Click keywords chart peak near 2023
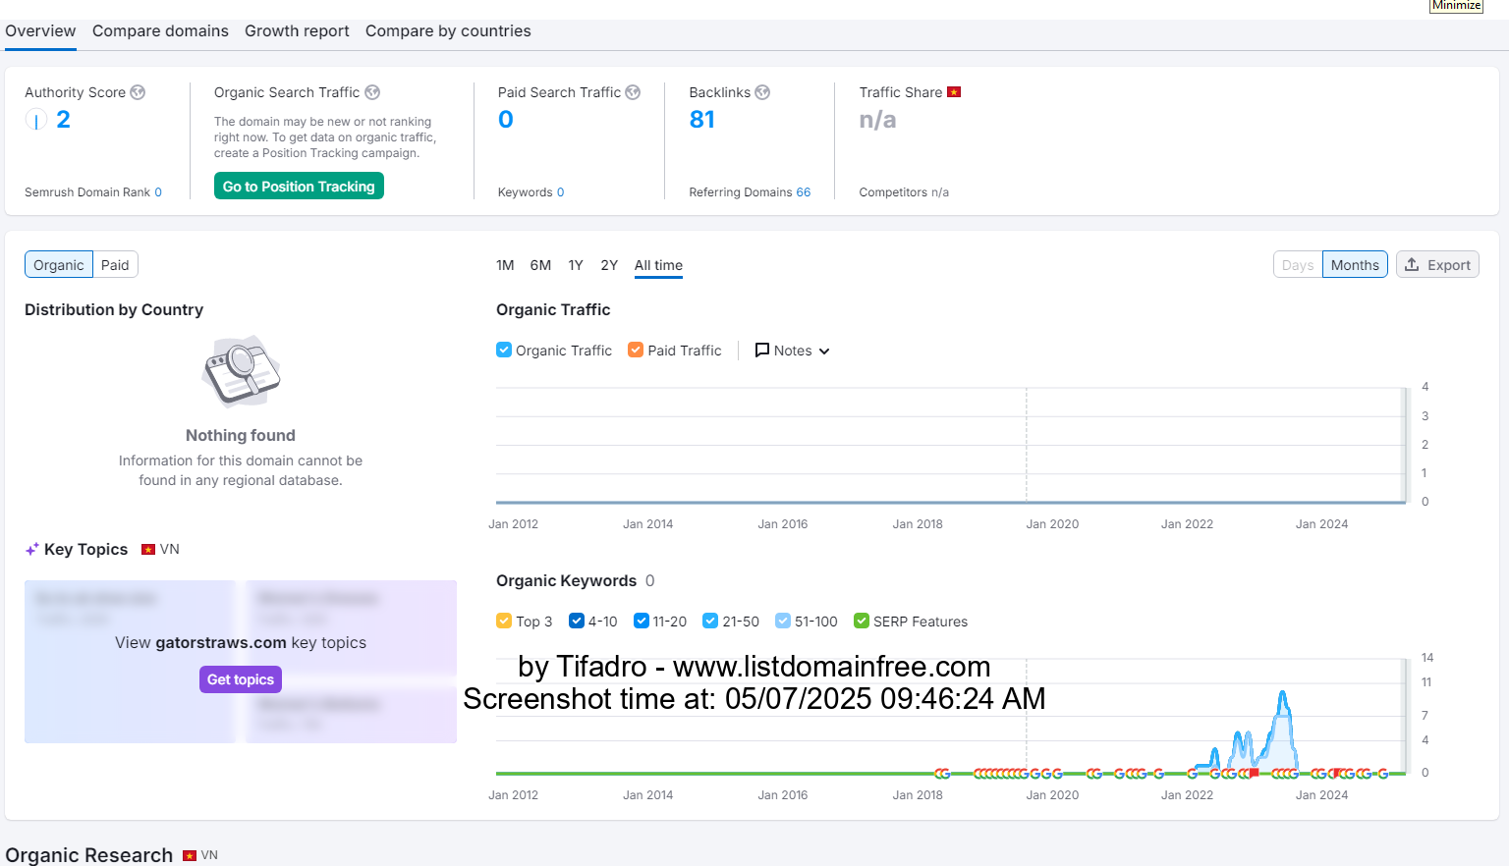Image resolution: width=1509 pixels, height=866 pixels. 1282,695
